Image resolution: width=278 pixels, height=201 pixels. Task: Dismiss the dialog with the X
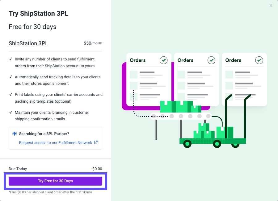pos(271,6)
